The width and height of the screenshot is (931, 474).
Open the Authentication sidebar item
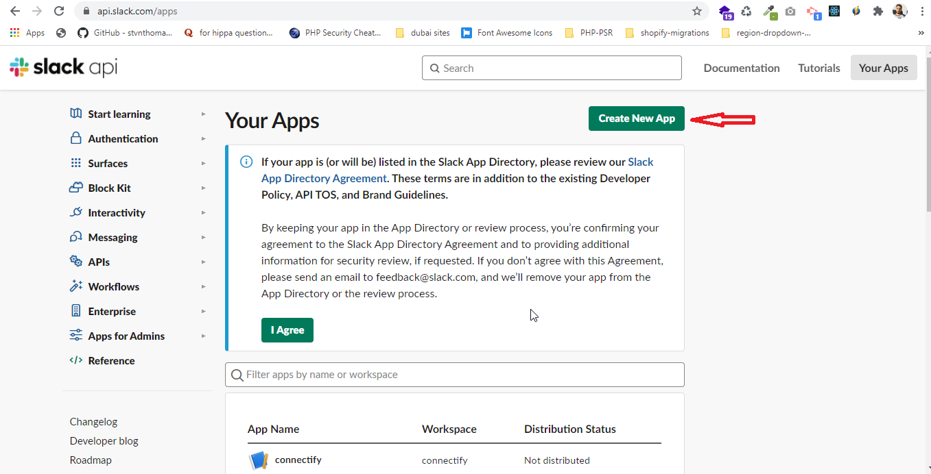(x=123, y=138)
